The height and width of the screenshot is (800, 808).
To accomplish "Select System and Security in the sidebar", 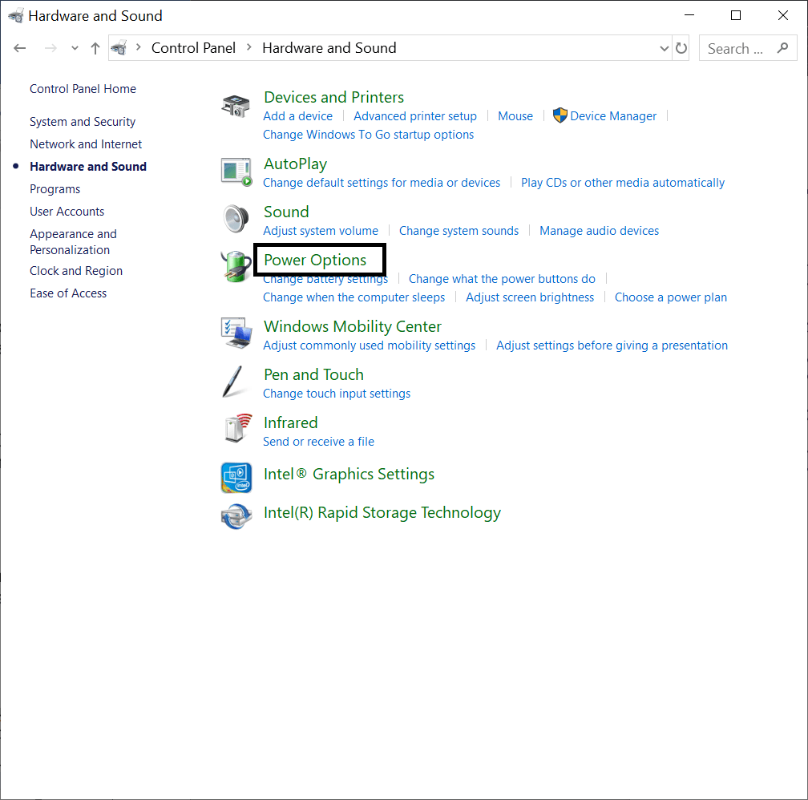I will coord(83,121).
